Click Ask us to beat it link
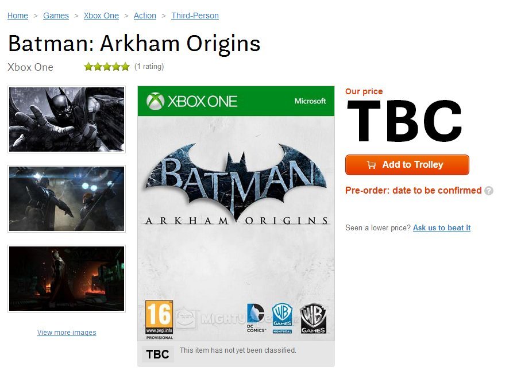The height and width of the screenshot is (378, 517). tap(442, 227)
